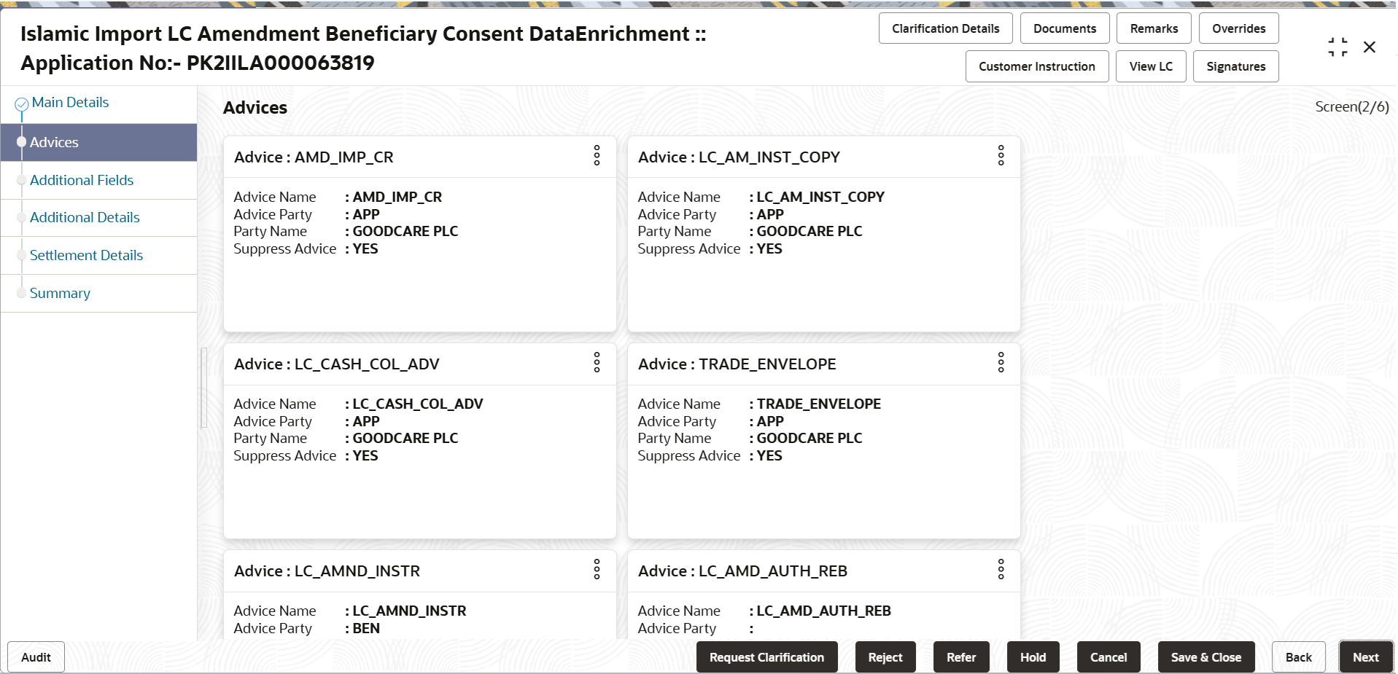Image resolution: width=1398 pixels, height=674 pixels.
Task: Click the 'Advice : LC_AMND_INSTR' card title
Action: click(x=327, y=571)
